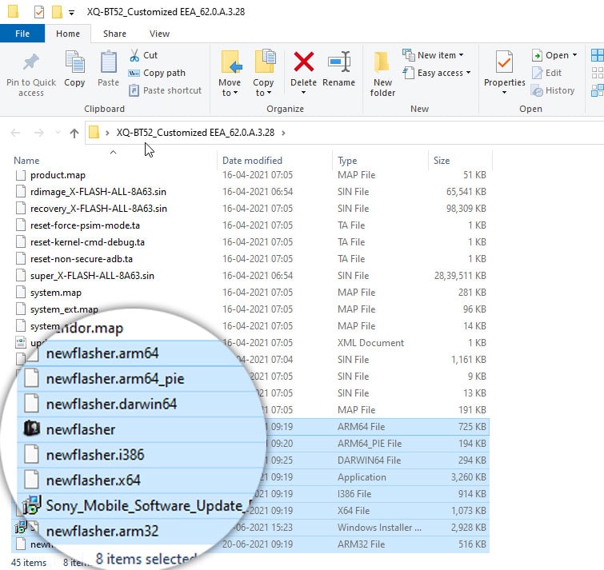604x570 pixels.
Task: Customize Quick Access Toolbar dropdown
Action: coord(72,13)
